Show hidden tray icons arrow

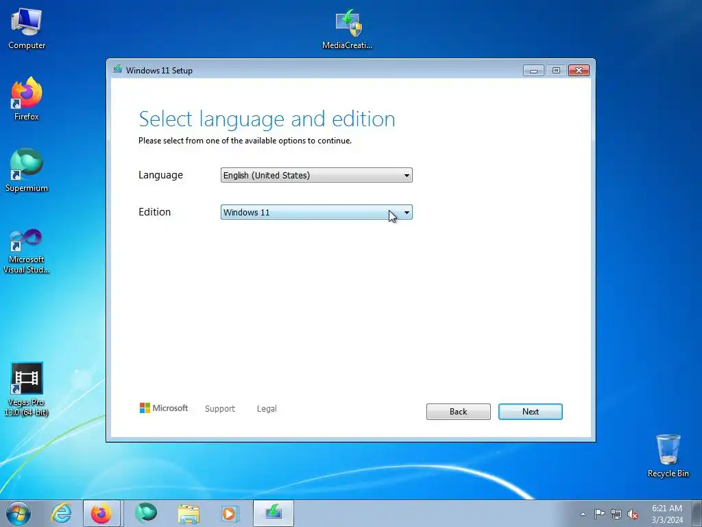[583, 514]
